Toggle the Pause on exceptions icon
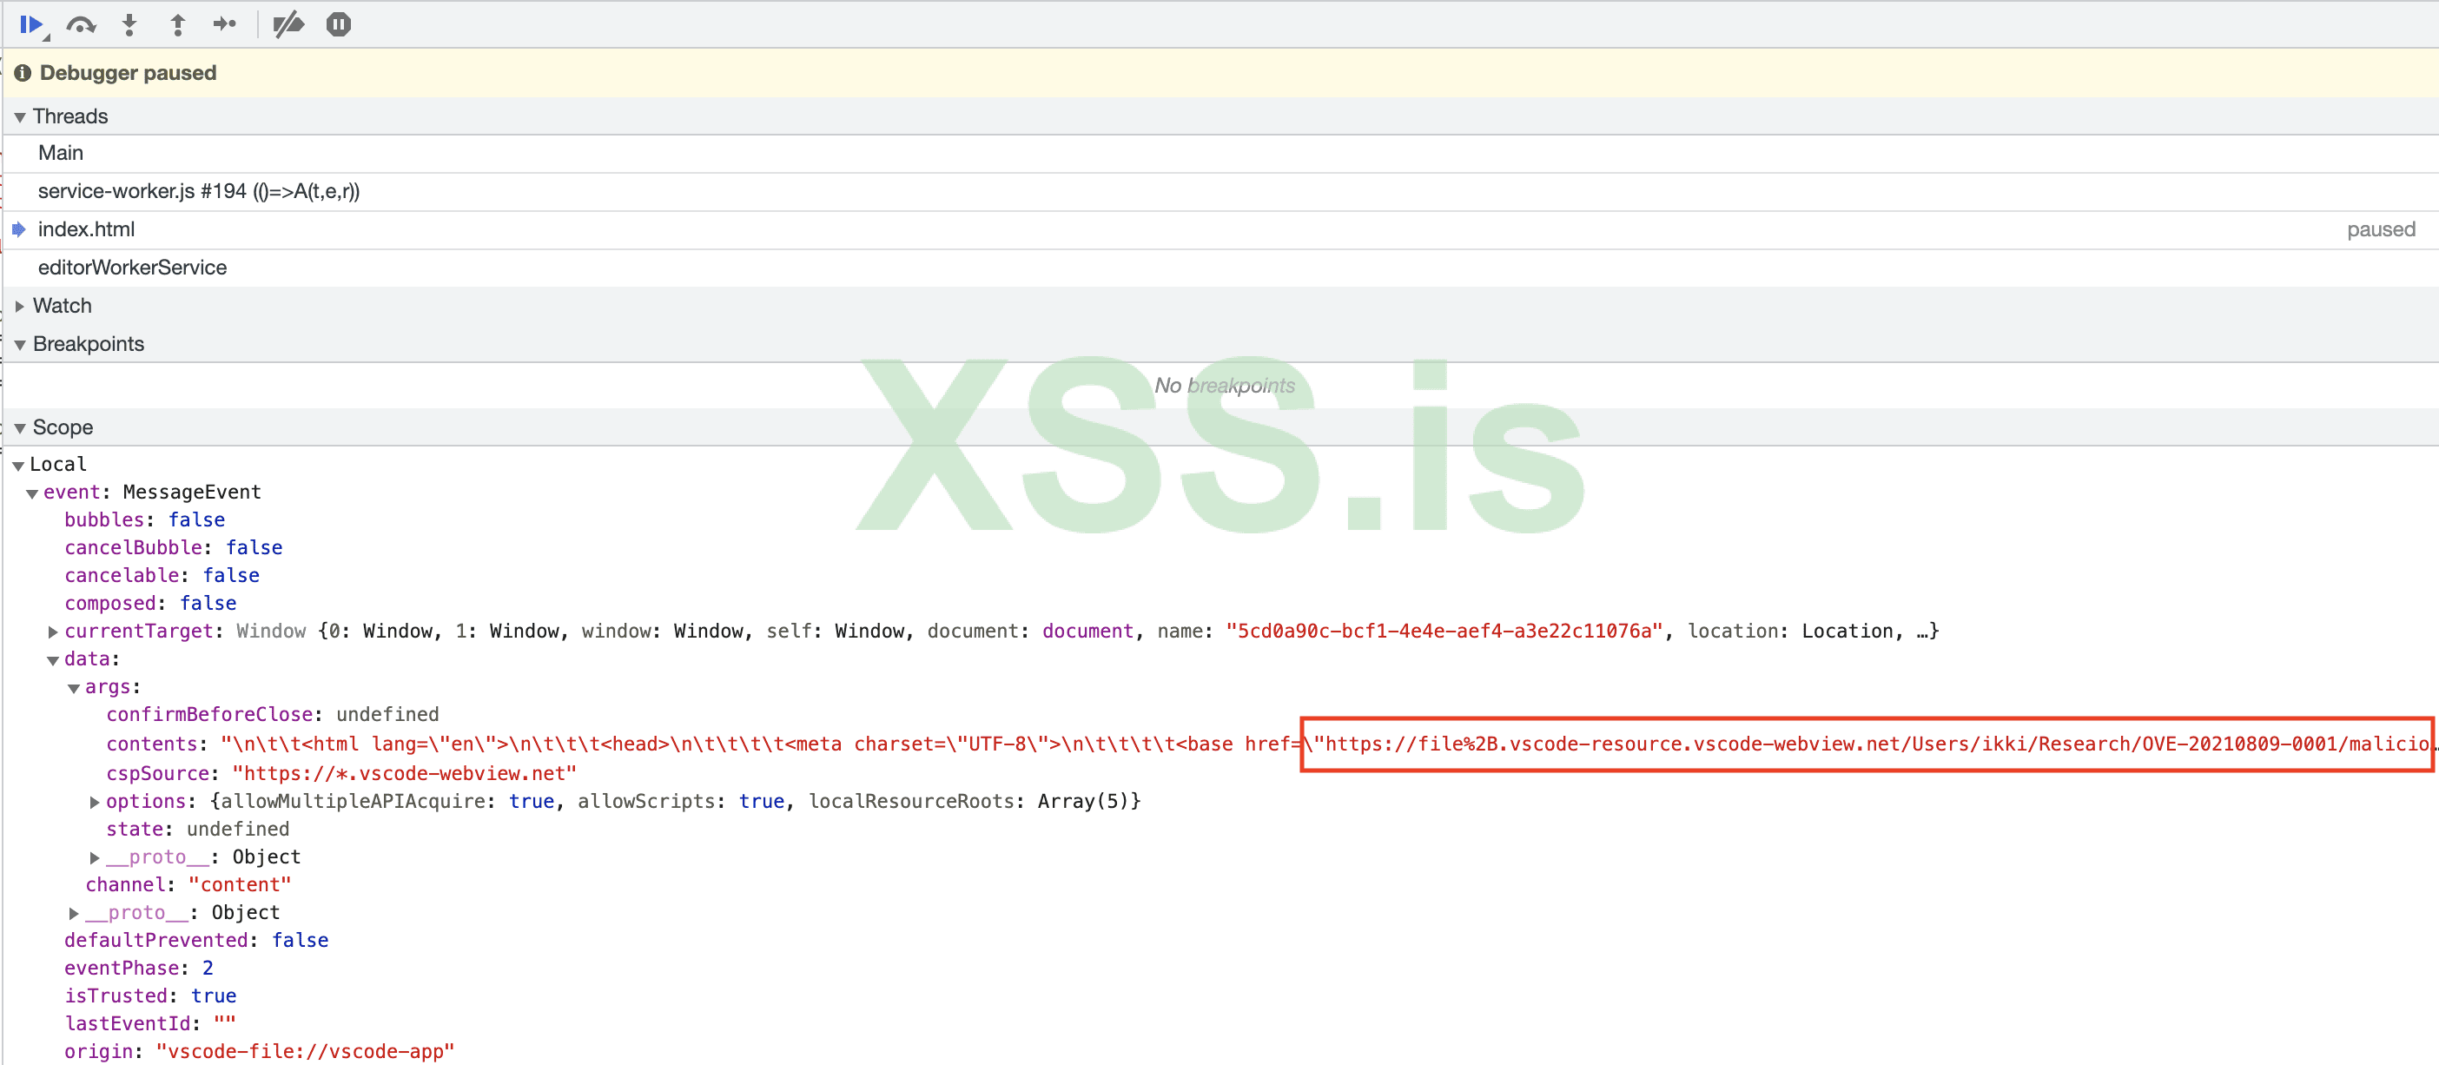The image size is (2439, 1065). pos(338,24)
